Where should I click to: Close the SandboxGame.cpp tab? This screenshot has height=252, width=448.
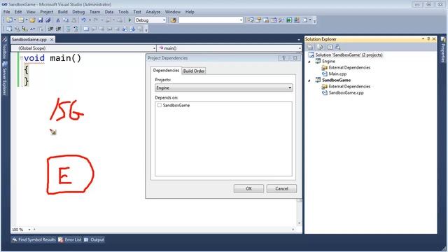click(52, 39)
